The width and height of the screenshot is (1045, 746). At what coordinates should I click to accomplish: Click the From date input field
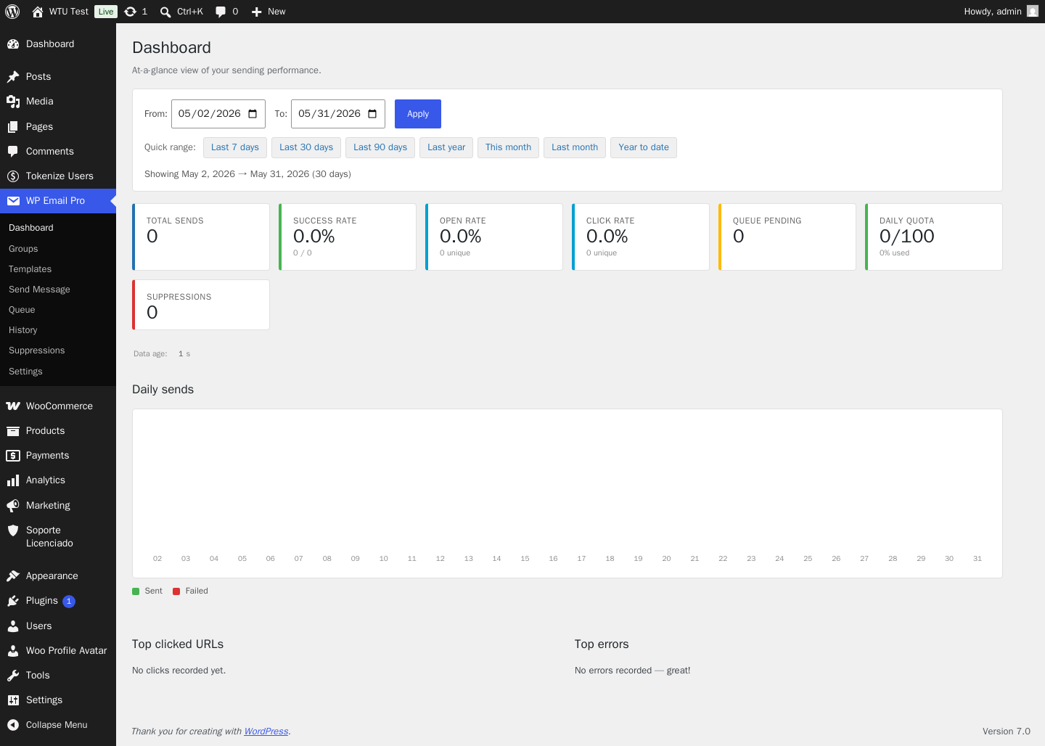pos(218,114)
